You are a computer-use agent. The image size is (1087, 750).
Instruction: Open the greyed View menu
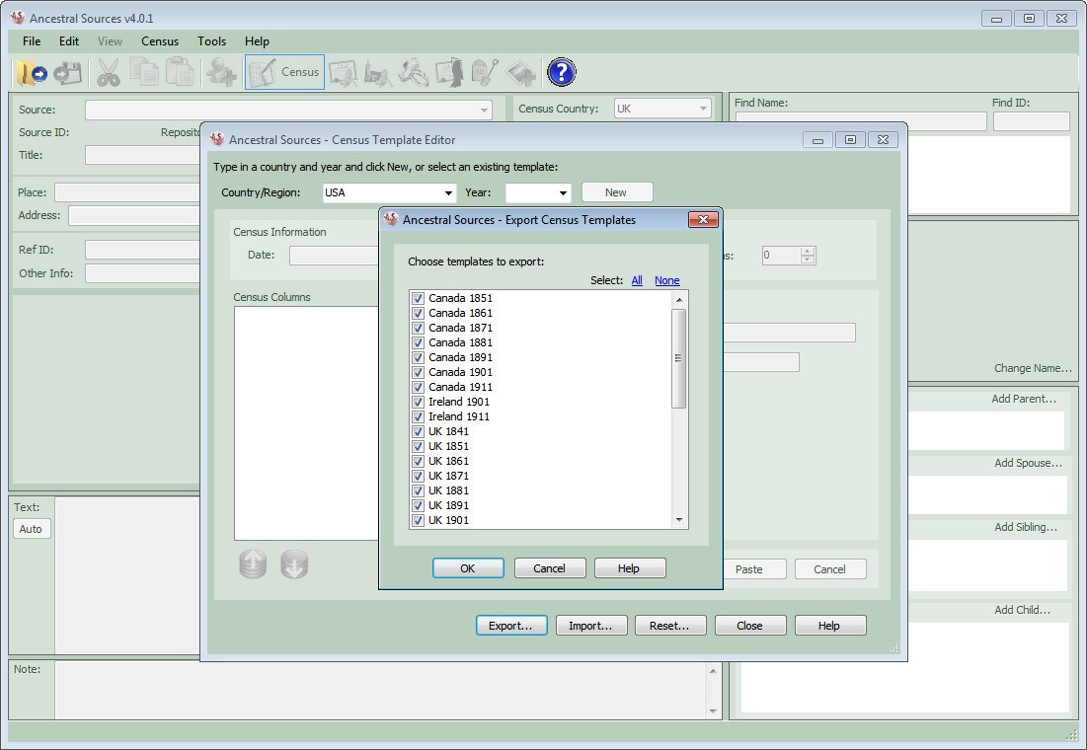click(x=110, y=40)
